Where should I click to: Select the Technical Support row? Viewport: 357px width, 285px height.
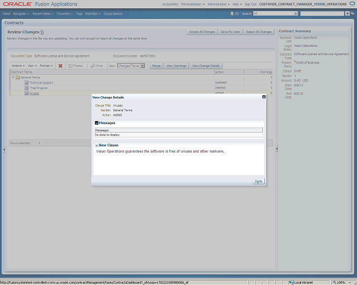tap(141, 82)
